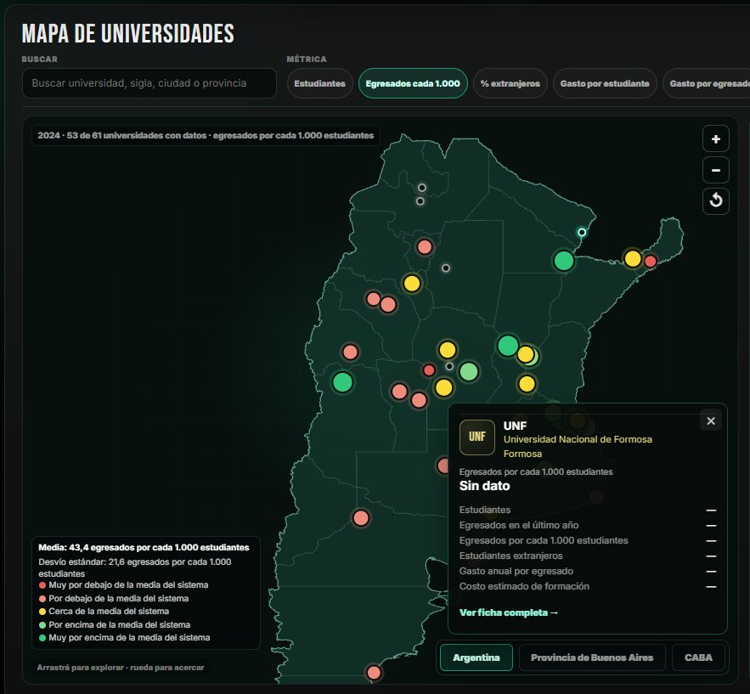The width and height of the screenshot is (750, 694).
Task: Click the Sin dato value in card
Action: [x=484, y=486]
